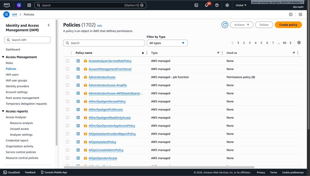Open Credential report in sidebar

click(x=17, y=140)
